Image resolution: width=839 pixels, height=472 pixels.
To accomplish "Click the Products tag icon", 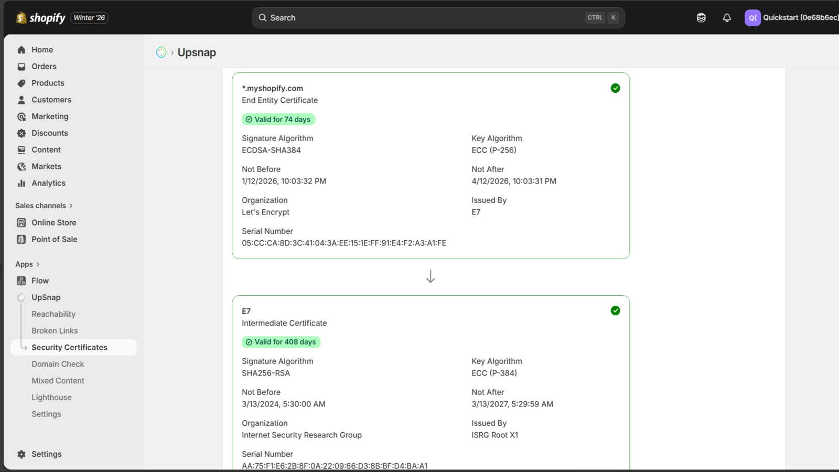I will 21,83.
